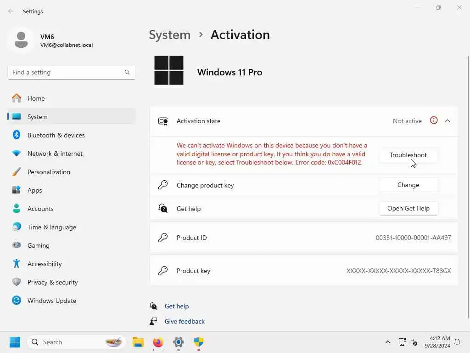Click Change product key button
Screen dimensions: 470x353
pyautogui.click(x=408, y=185)
